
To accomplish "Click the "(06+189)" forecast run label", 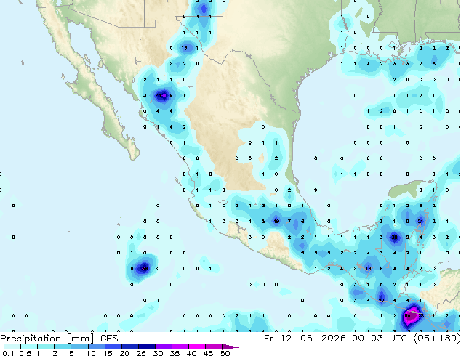I will [x=437, y=338].
